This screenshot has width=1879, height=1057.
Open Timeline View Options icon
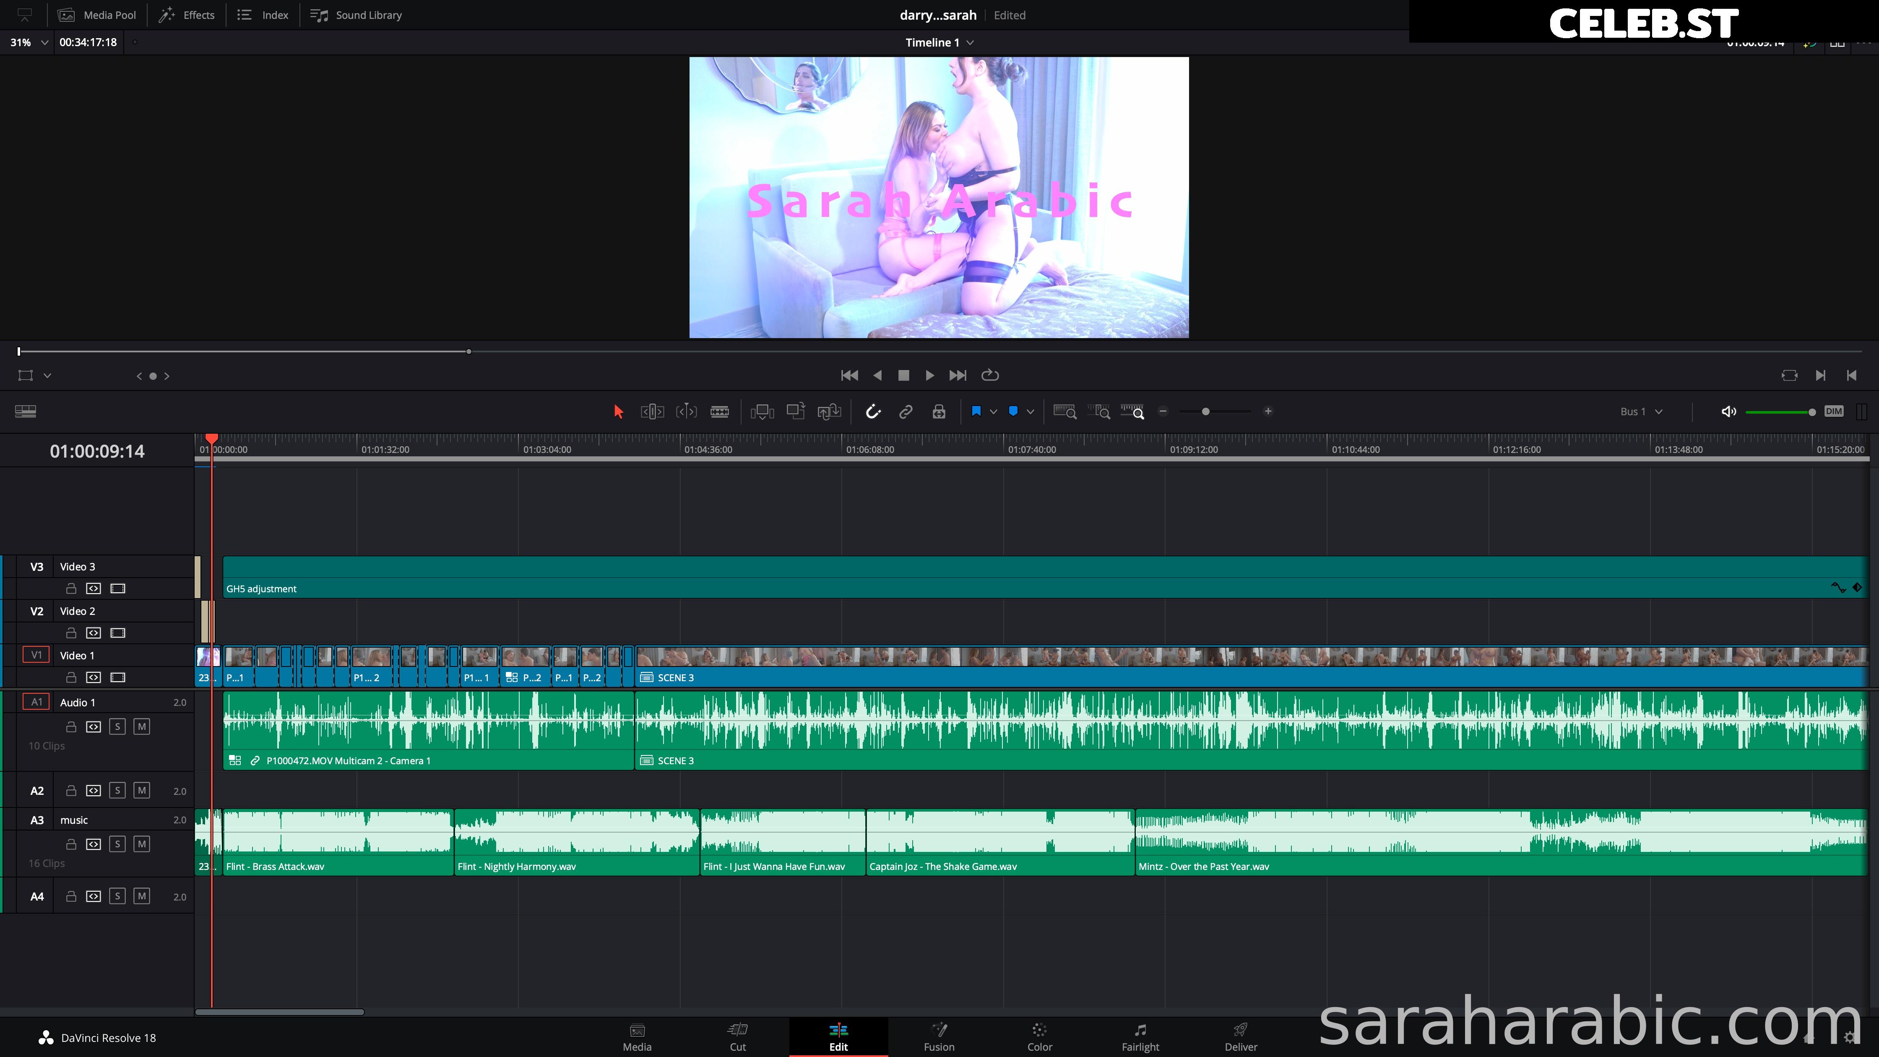pyautogui.click(x=26, y=412)
